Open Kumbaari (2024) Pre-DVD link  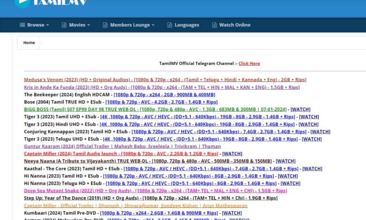tap(159, 213)
